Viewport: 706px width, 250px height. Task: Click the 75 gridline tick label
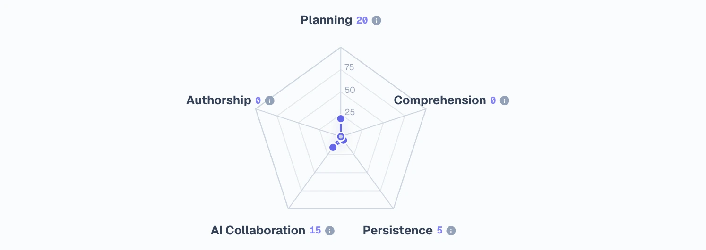click(x=349, y=67)
